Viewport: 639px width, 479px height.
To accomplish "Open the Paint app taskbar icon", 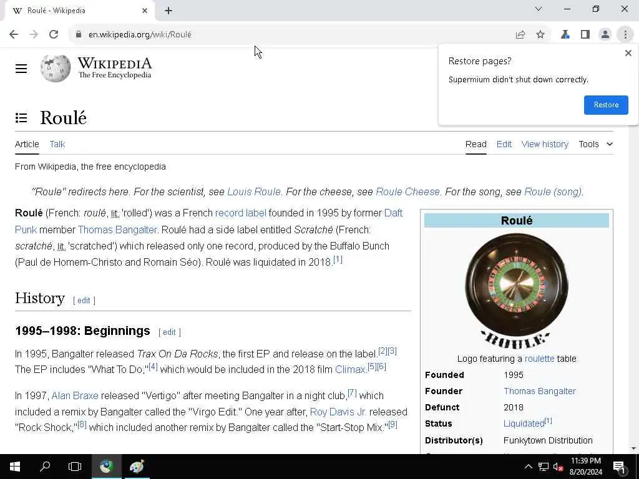I will (137, 467).
